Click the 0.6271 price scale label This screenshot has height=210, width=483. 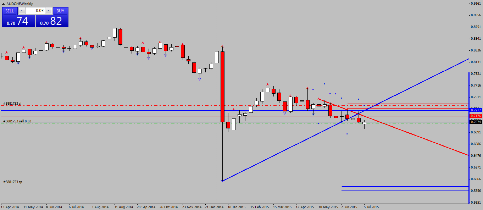pos(476,167)
